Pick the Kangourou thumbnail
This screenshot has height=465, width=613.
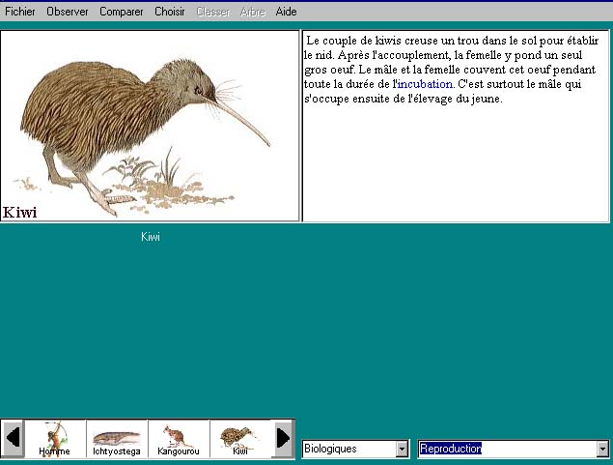tap(179, 438)
